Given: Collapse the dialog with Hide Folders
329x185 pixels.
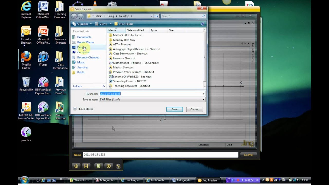Looking at the screenshot, I should pos(83,109).
